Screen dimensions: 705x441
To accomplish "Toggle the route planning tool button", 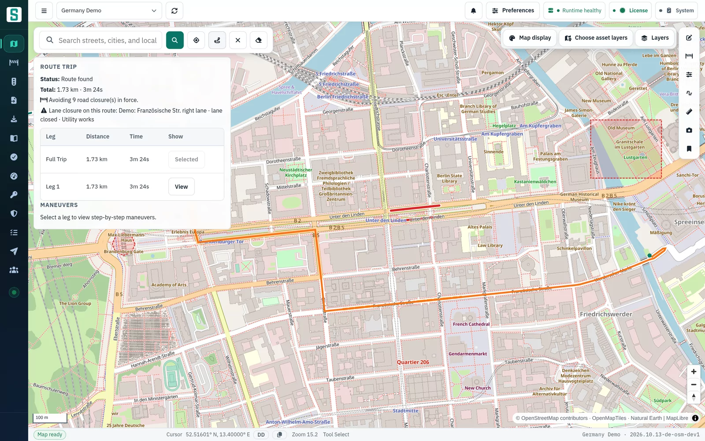I will point(217,40).
